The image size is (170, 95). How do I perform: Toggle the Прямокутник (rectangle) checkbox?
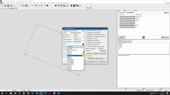pos(72,33)
